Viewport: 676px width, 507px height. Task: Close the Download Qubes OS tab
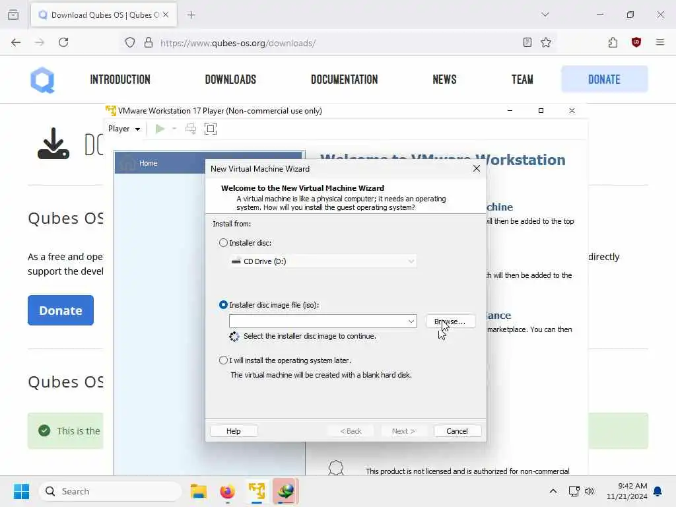click(x=166, y=15)
